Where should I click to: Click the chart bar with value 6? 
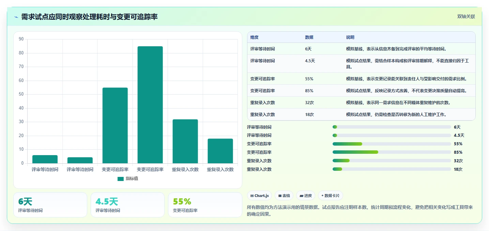point(45,159)
